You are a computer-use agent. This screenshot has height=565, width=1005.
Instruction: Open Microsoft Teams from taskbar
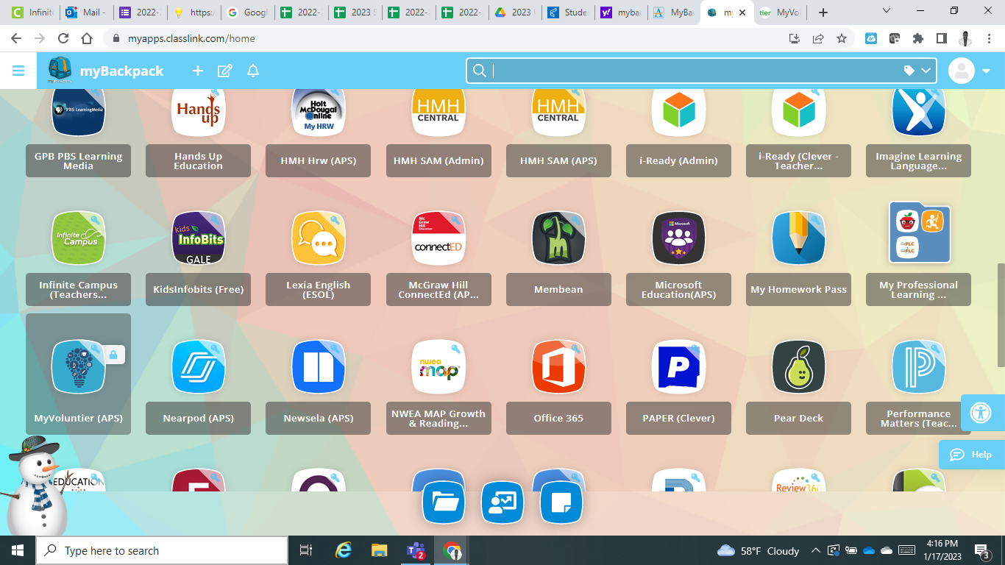pos(416,550)
